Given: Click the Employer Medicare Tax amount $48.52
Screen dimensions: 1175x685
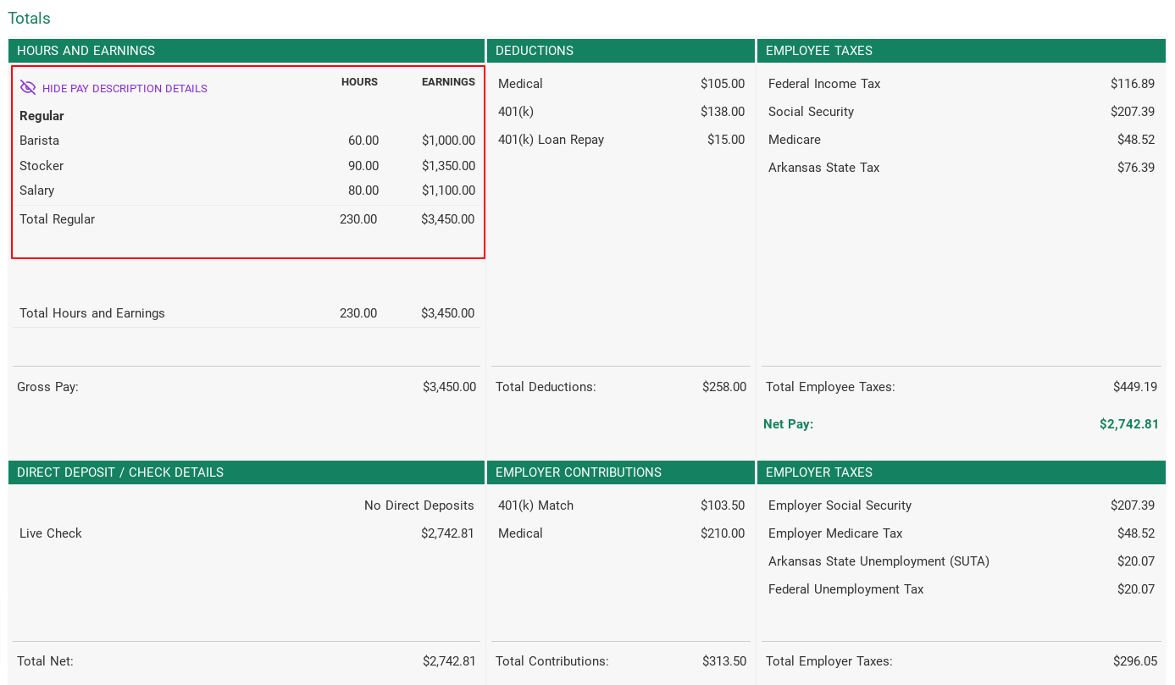Looking at the screenshot, I should tap(1136, 533).
